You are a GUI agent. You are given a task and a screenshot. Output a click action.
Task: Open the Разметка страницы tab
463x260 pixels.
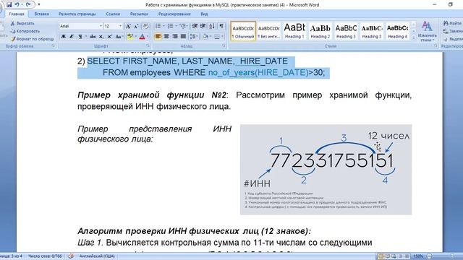[x=77, y=14]
